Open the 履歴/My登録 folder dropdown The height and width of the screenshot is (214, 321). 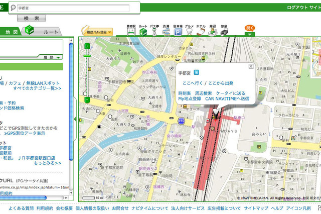pos(97,31)
